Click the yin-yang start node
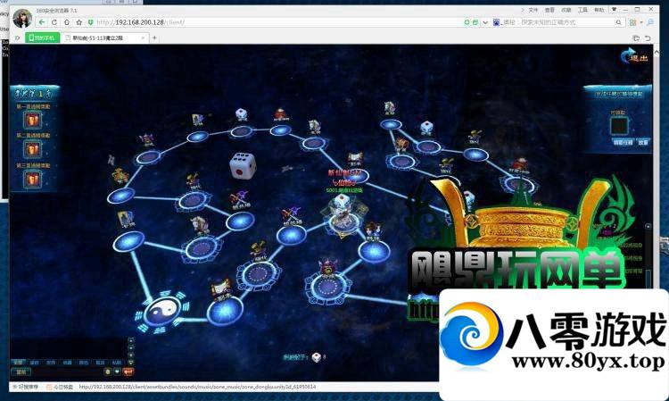The image size is (669, 401). pyautogui.click(x=161, y=313)
